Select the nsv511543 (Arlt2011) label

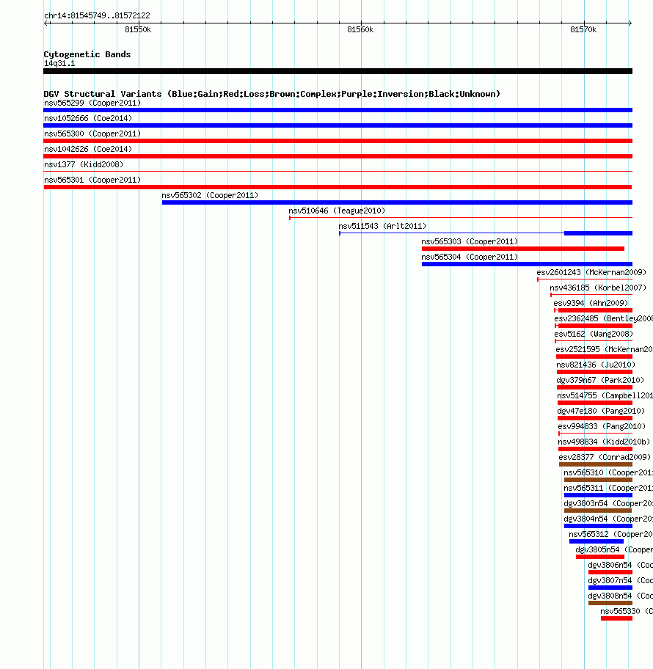[x=382, y=226]
